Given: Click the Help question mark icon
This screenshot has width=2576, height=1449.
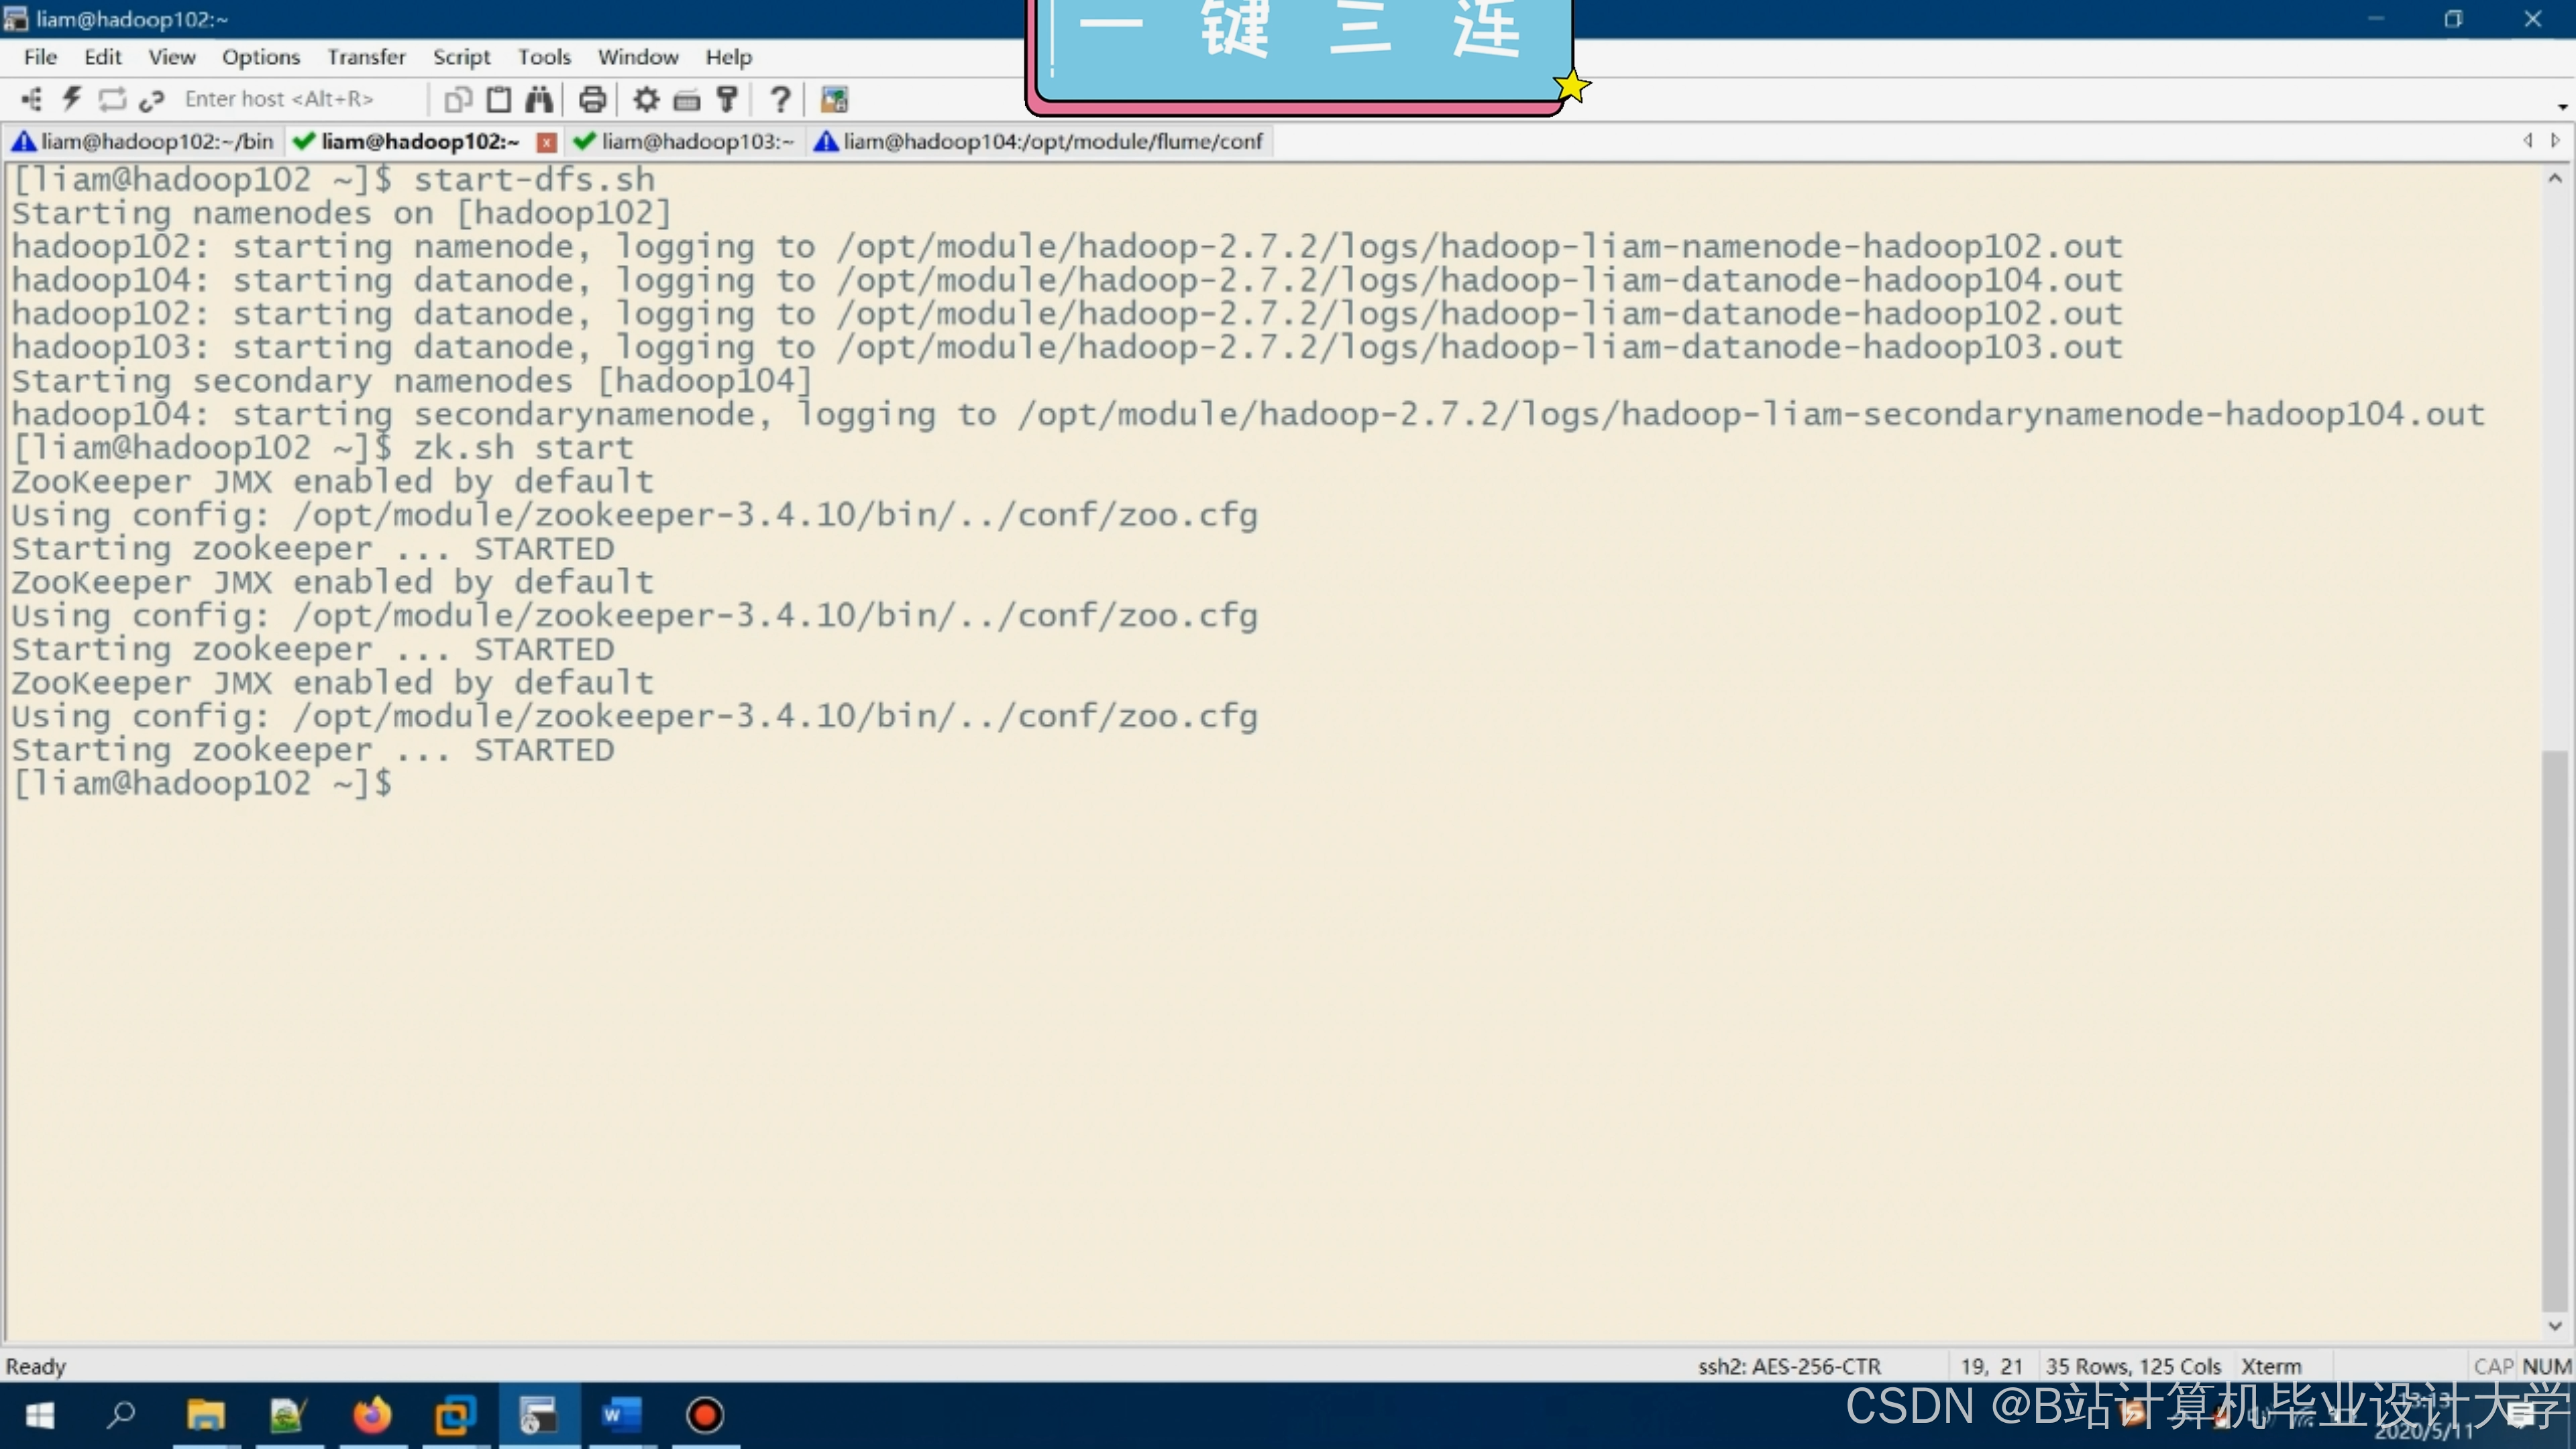Looking at the screenshot, I should (x=780, y=99).
